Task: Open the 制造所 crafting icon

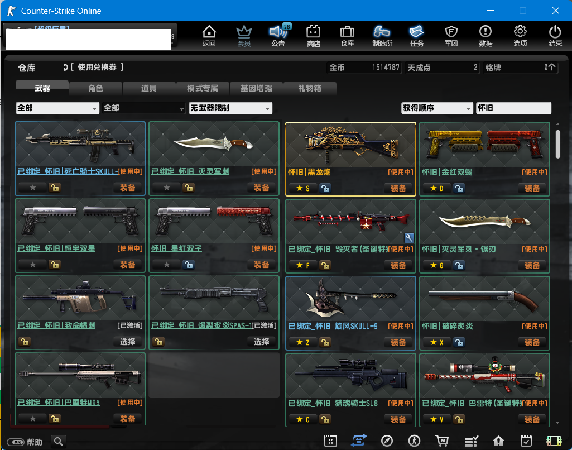Action: click(x=382, y=36)
